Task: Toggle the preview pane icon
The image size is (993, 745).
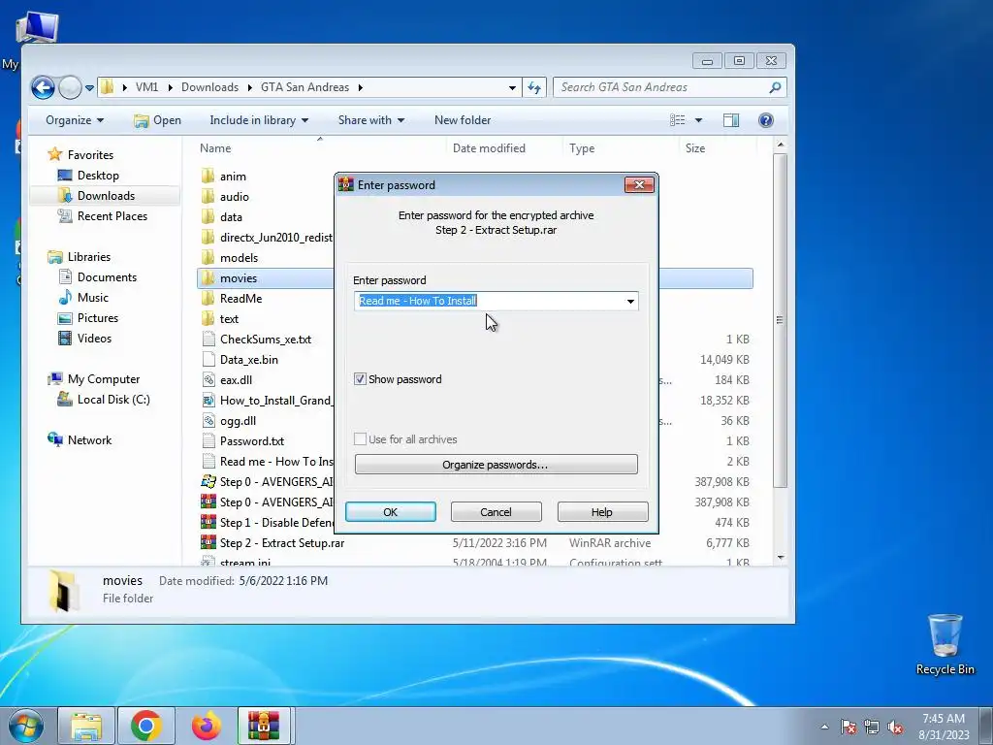Action: (x=731, y=120)
